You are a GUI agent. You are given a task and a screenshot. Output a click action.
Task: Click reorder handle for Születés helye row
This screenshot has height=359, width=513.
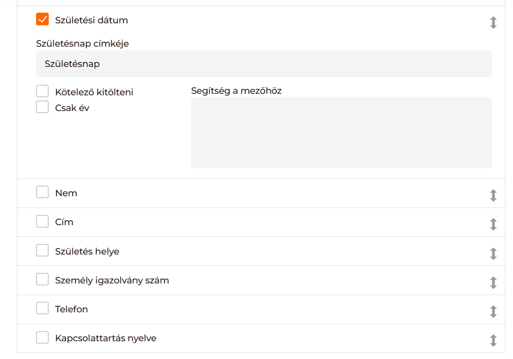point(493,254)
